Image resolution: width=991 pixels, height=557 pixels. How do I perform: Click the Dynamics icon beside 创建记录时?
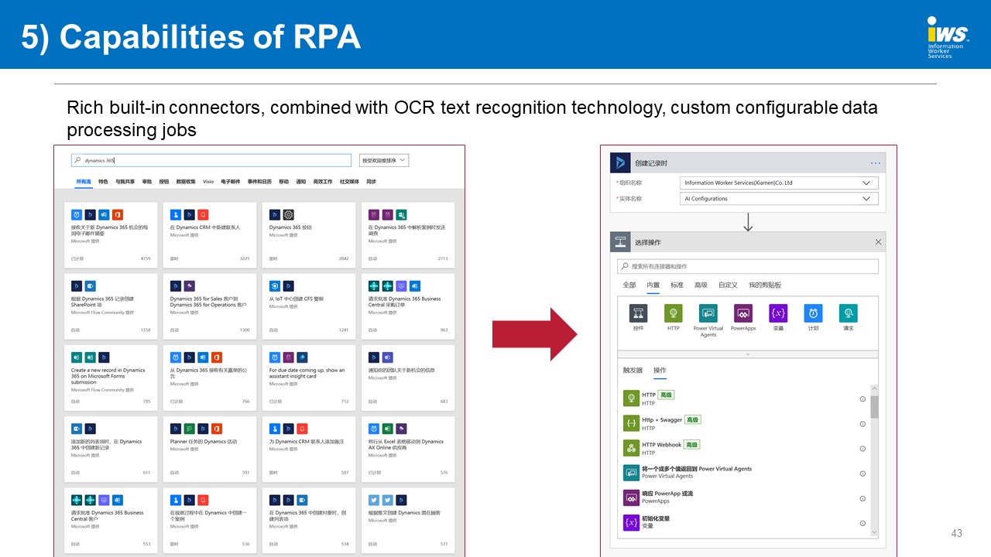click(x=619, y=162)
